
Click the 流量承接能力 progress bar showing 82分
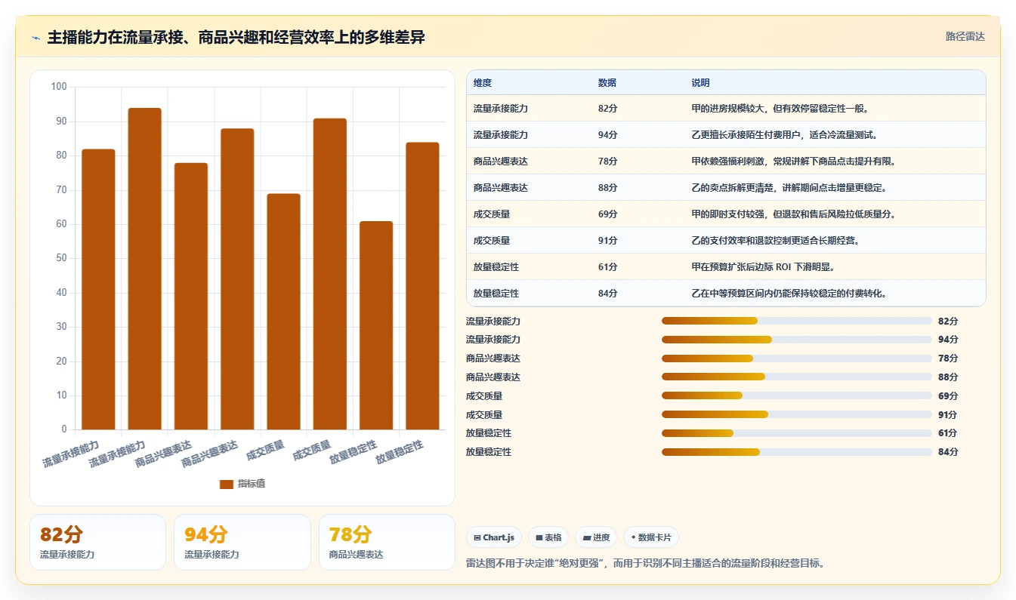(796, 321)
